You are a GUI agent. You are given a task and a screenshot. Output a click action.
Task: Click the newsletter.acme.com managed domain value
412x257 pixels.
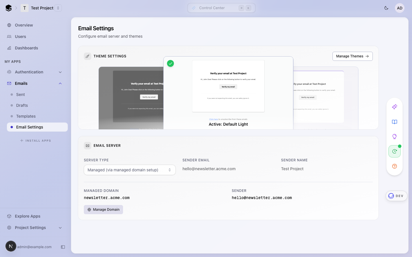[x=107, y=198]
